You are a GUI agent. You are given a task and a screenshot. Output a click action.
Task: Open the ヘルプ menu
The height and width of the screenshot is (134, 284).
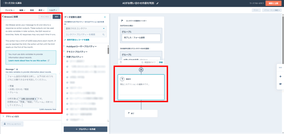click(53, 10)
